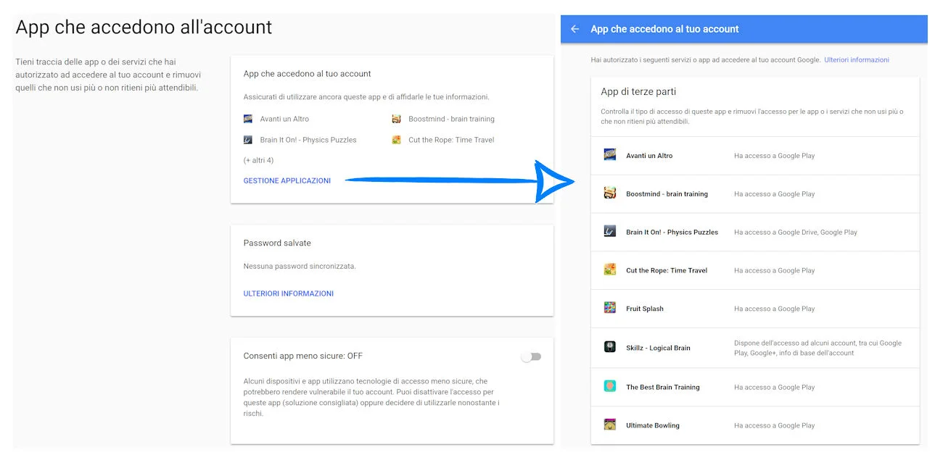Click the Fruit Splash app icon
This screenshot has width=935, height=455.
pos(610,309)
